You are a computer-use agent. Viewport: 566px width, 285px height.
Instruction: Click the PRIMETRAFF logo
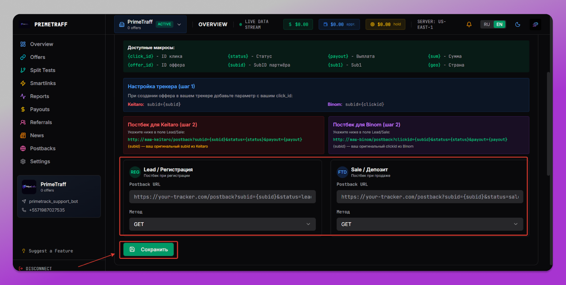click(x=43, y=25)
